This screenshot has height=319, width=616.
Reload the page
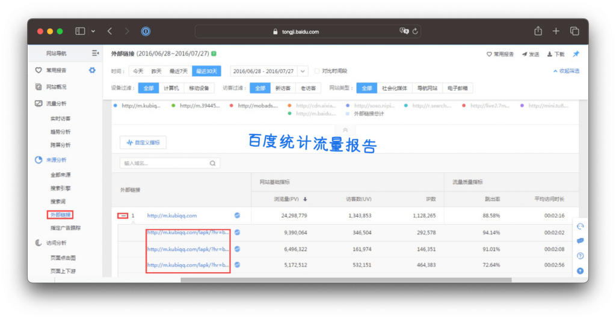coord(415,31)
